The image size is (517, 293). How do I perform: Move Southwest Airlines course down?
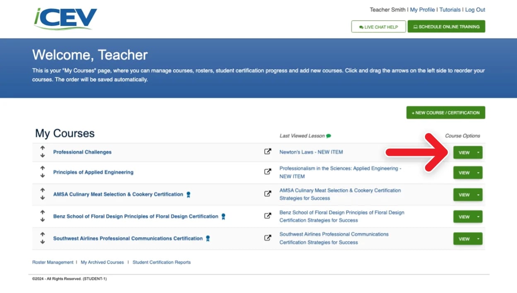42,242
